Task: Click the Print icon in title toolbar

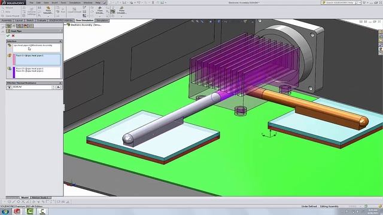Action: [x=132, y=2]
